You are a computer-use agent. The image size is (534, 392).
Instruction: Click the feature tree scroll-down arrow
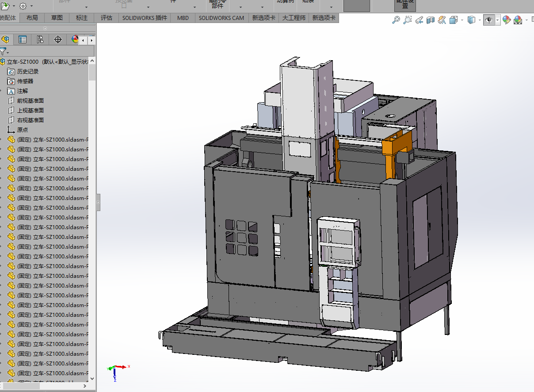(92, 378)
